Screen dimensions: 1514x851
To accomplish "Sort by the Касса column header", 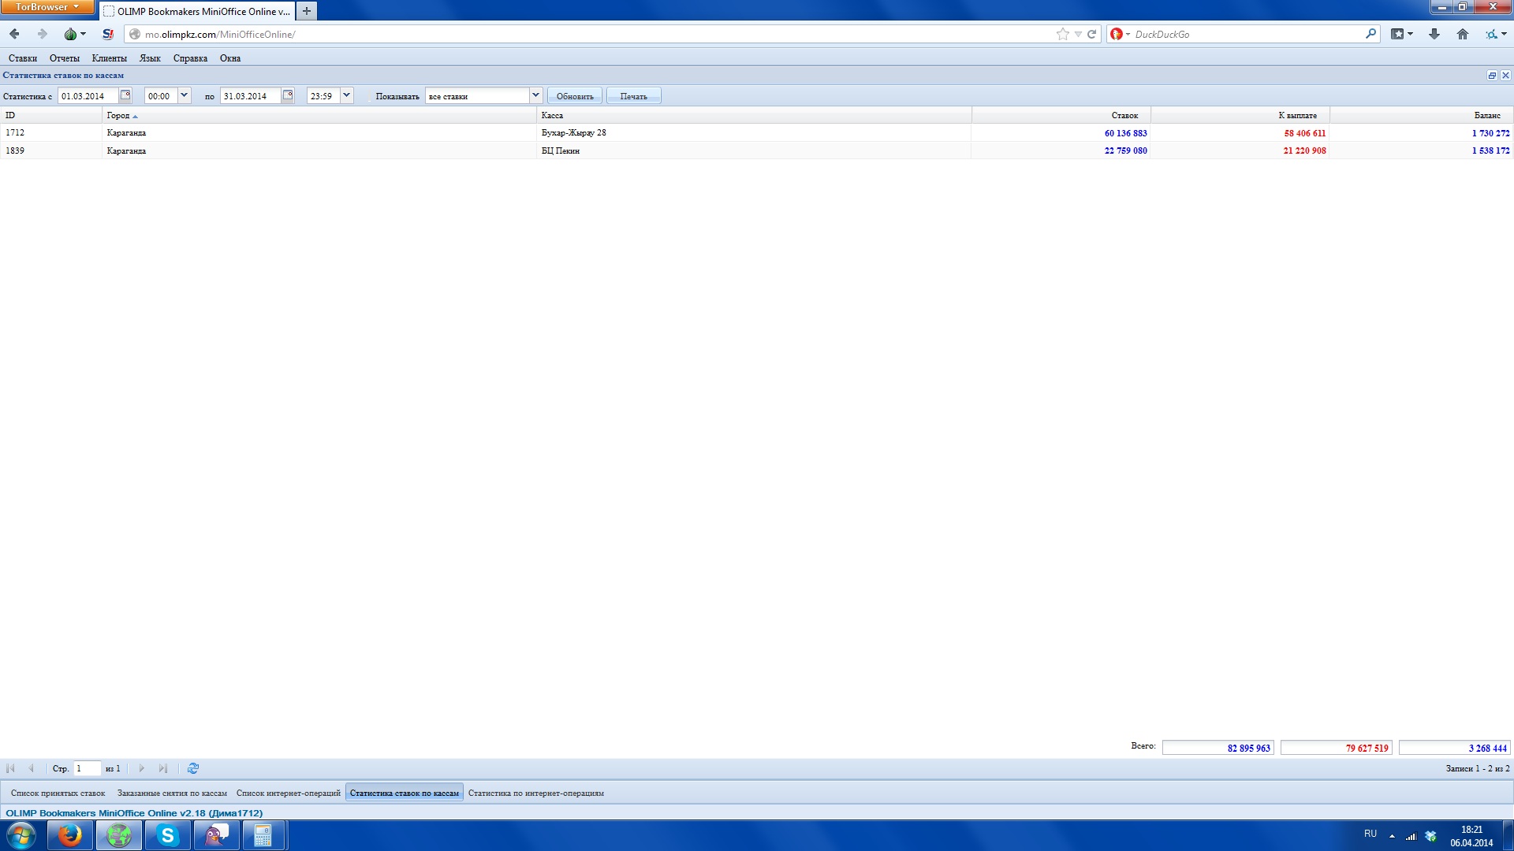I will pos(754,115).
